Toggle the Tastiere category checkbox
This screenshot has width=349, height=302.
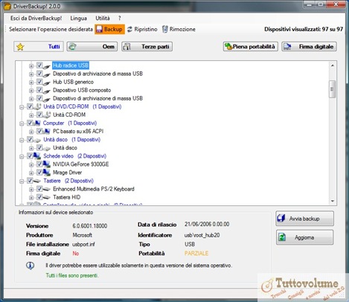pyautogui.click(x=30, y=181)
